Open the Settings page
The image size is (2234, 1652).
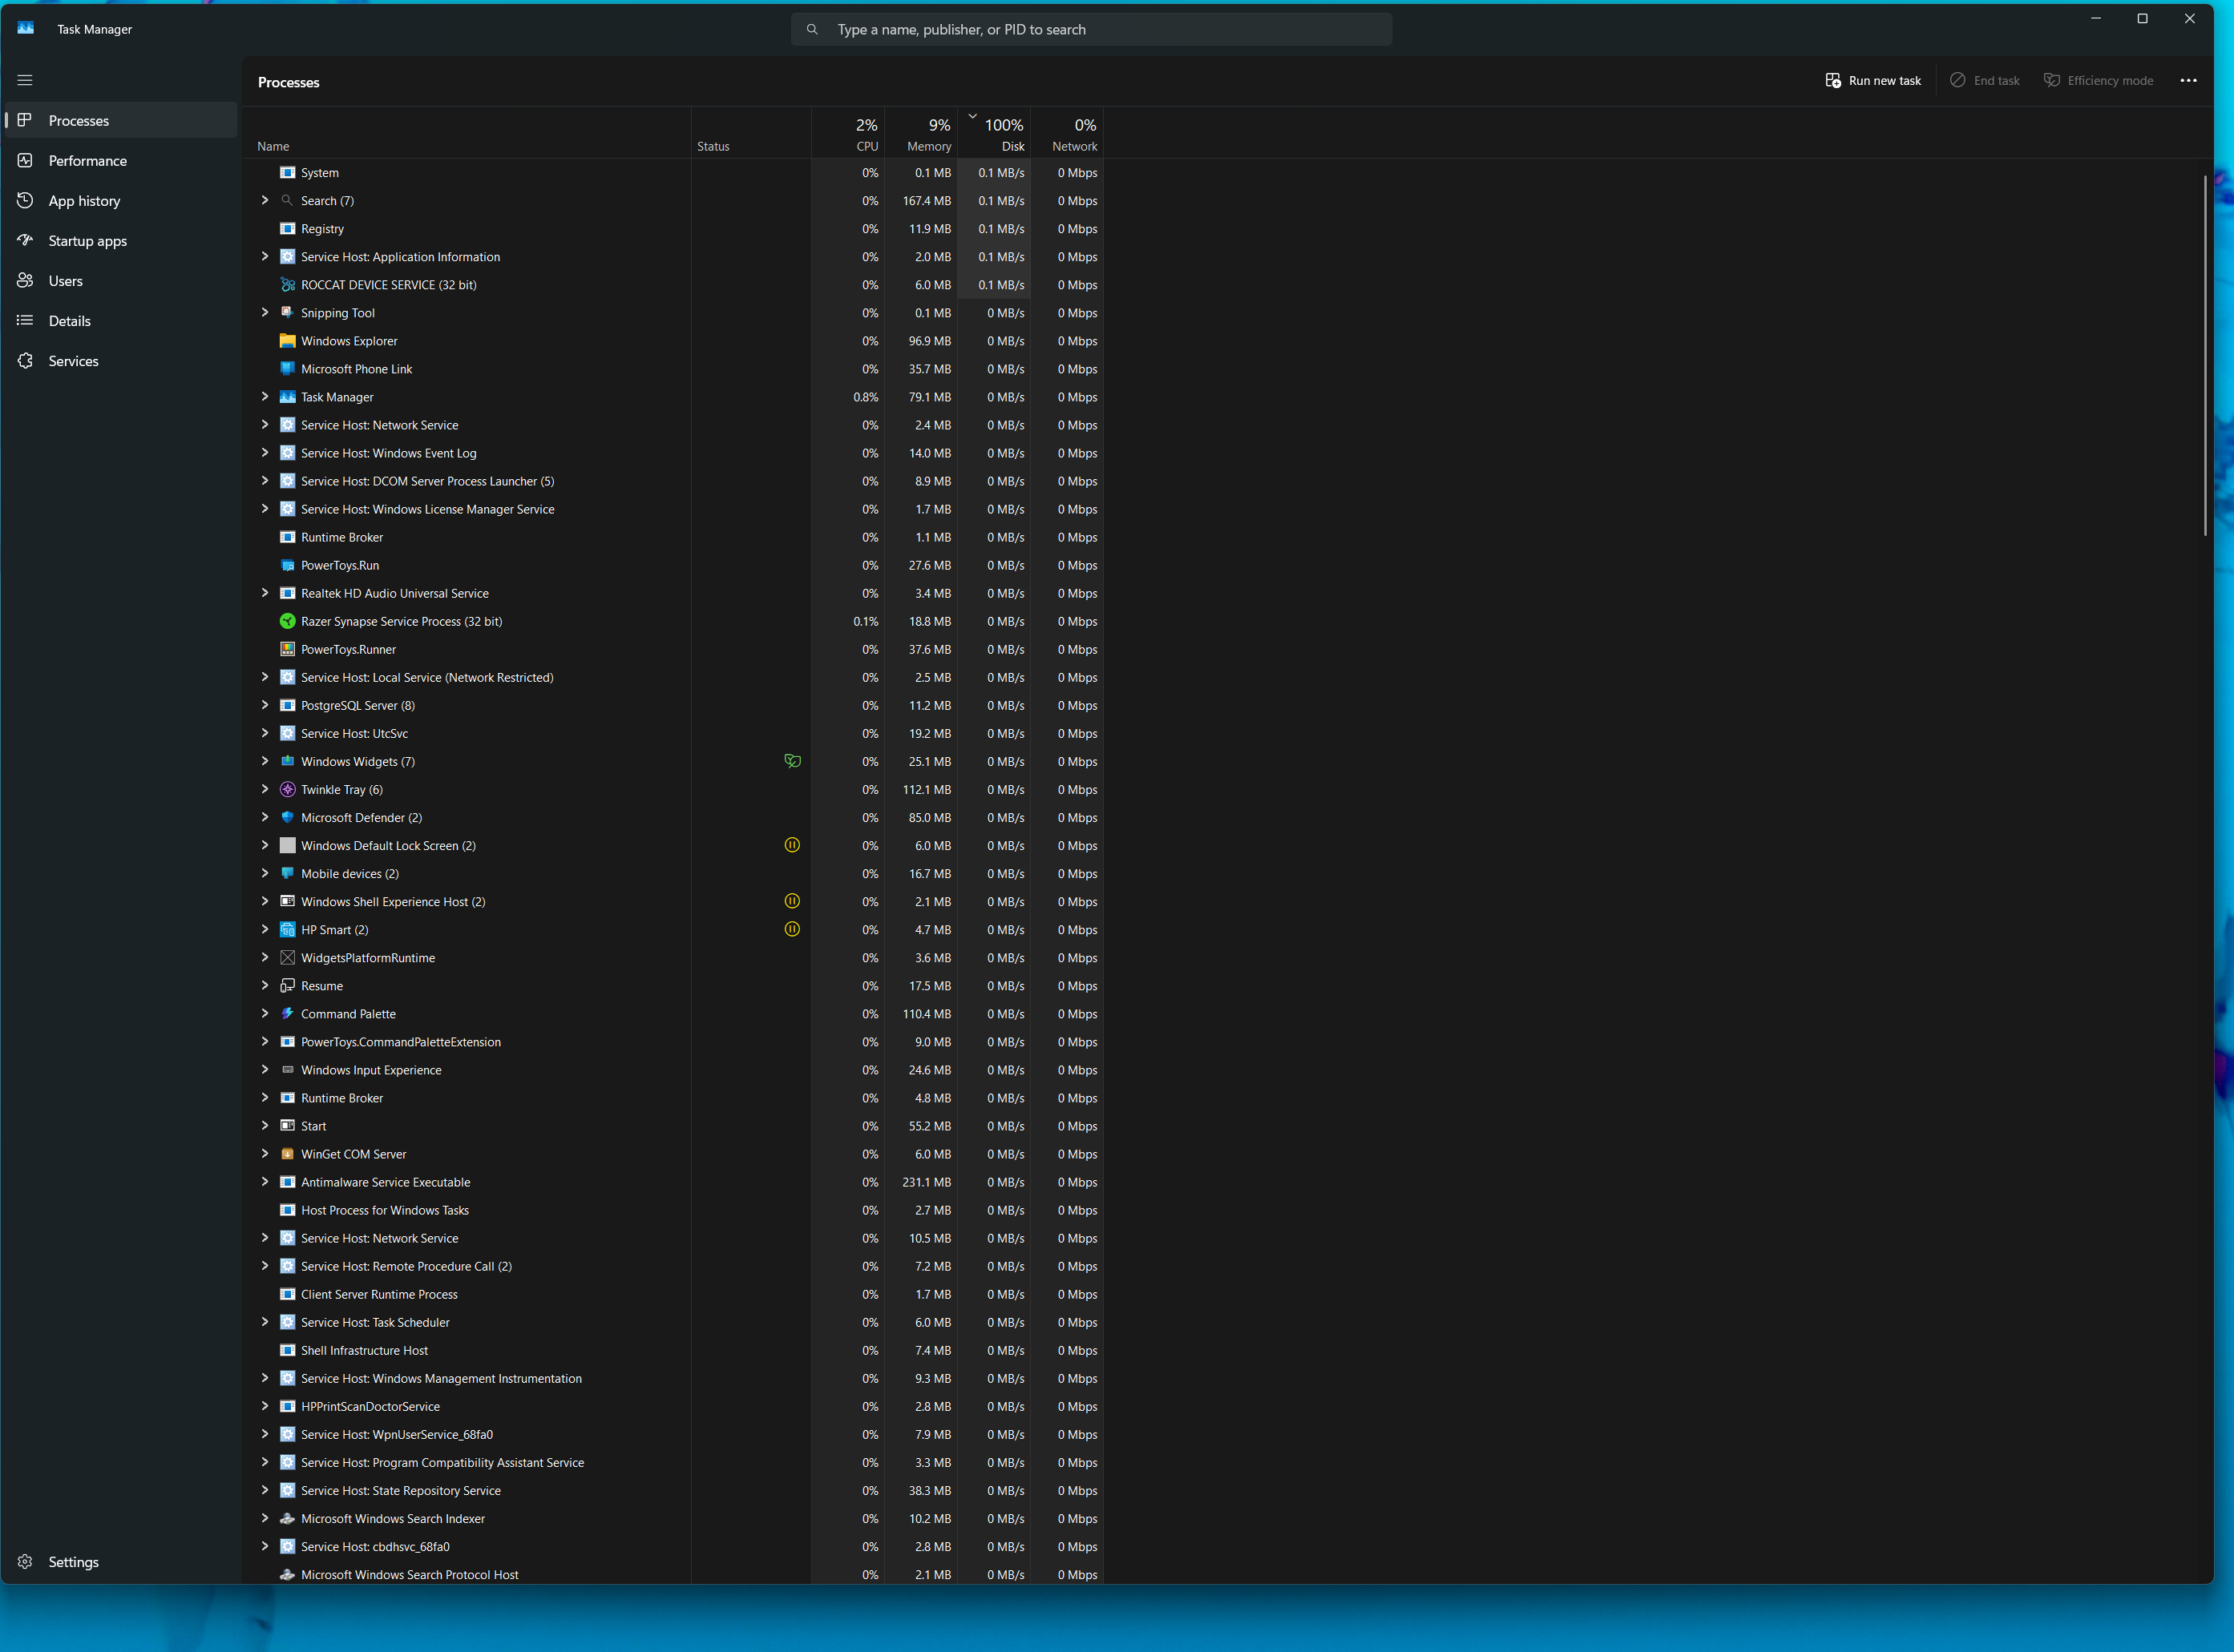(121, 1561)
